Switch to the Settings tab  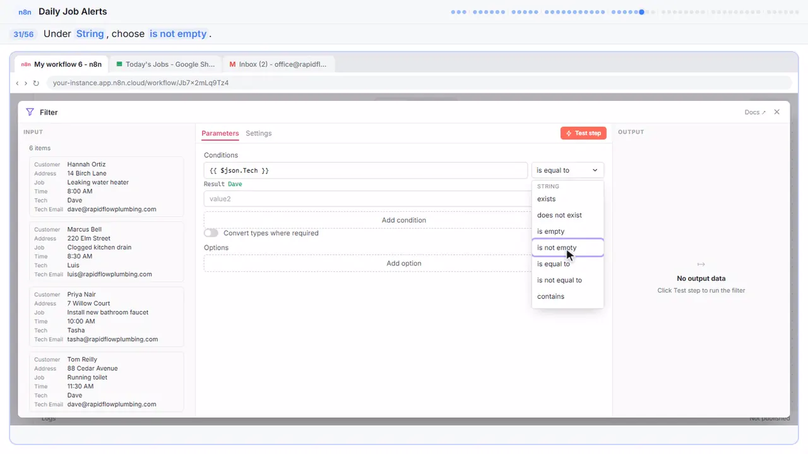coord(259,134)
